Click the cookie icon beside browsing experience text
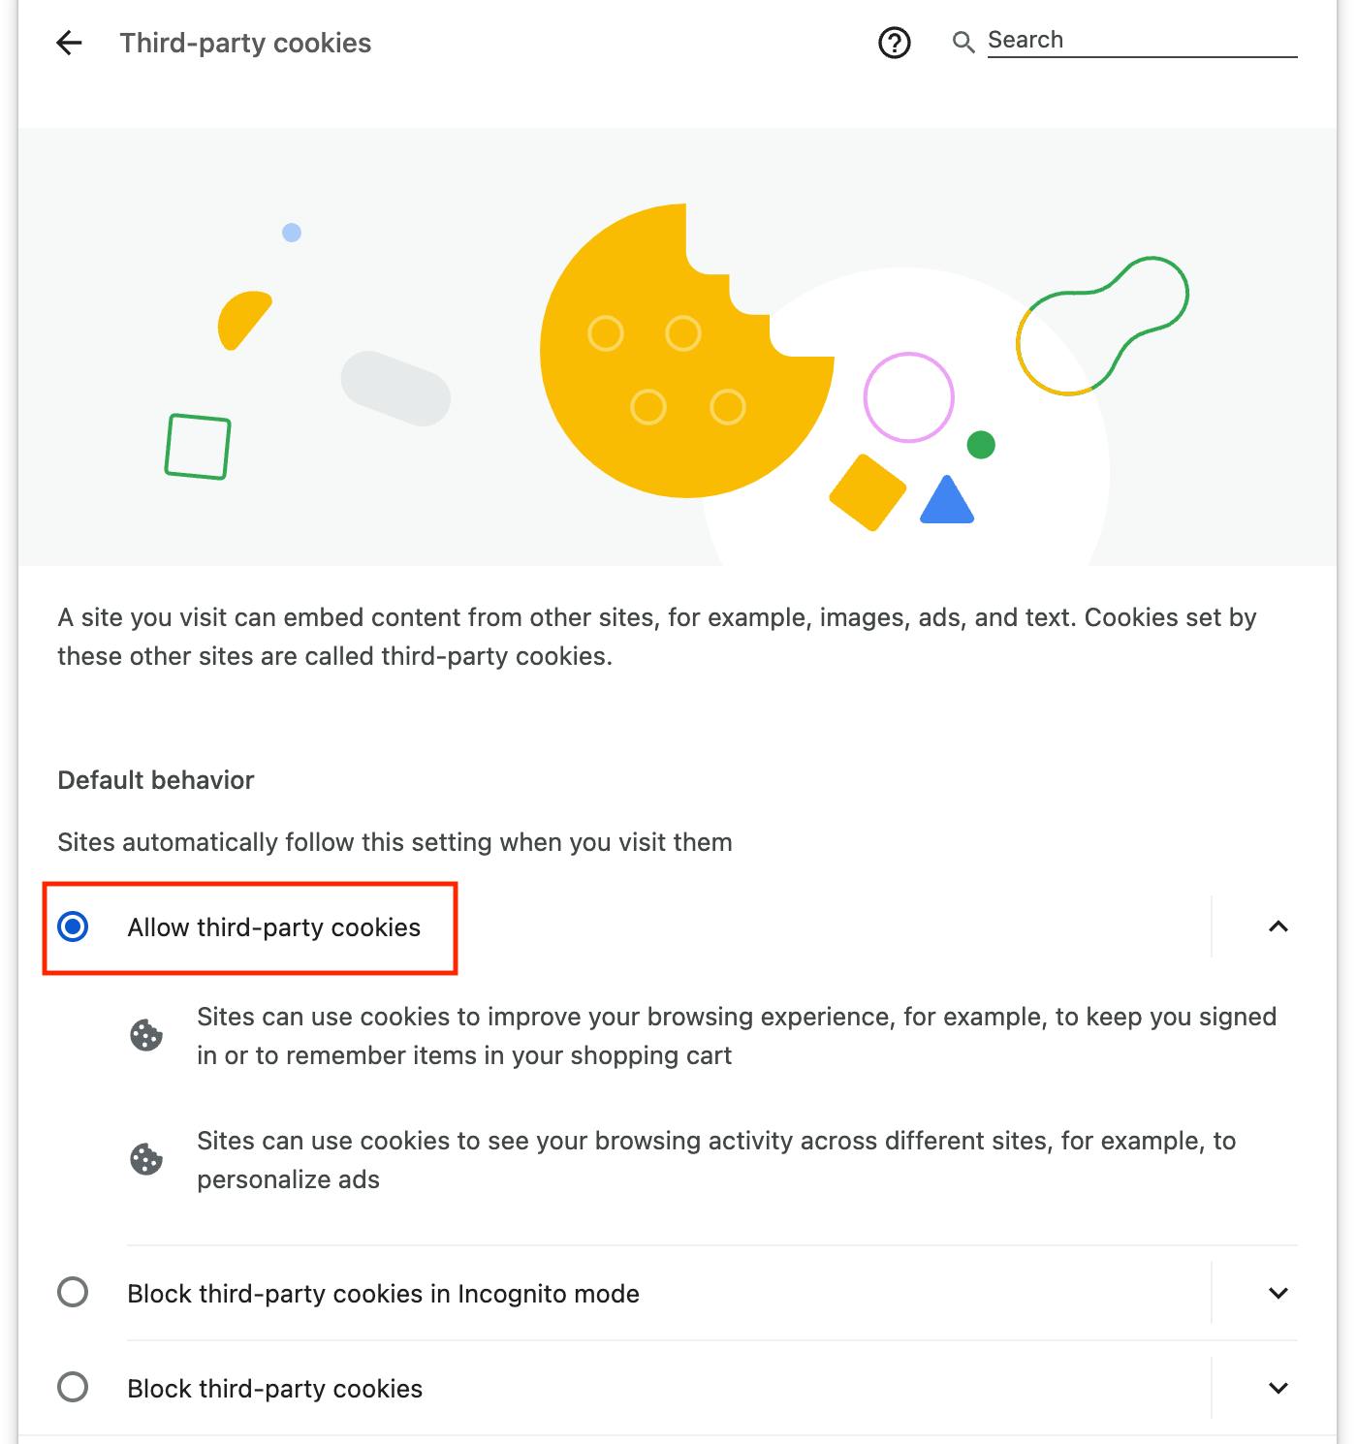The width and height of the screenshot is (1357, 1444). (x=146, y=1035)
